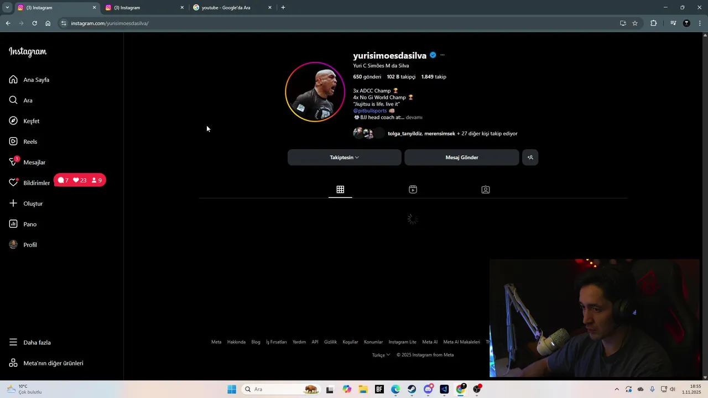Open Chrome profile avatar
Screen dimensions: 708x398
[x=686, y=23]
